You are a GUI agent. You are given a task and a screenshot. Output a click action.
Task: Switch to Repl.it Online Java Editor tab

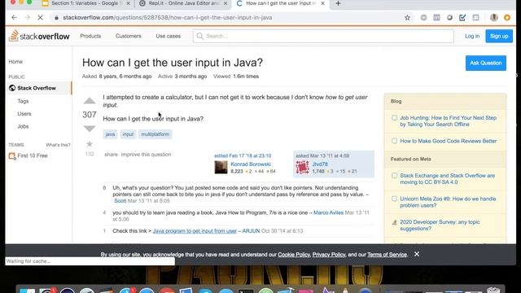[184, 3]
